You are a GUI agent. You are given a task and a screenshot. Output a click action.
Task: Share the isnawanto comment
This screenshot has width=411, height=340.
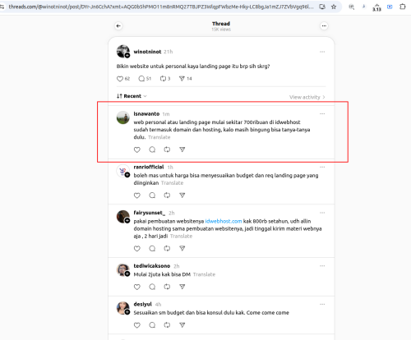pyautogui.click(x=182, y=149)
